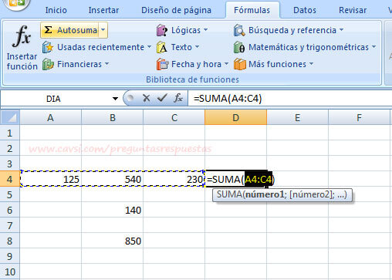Click the Lógicas book icon

[162, 30]
